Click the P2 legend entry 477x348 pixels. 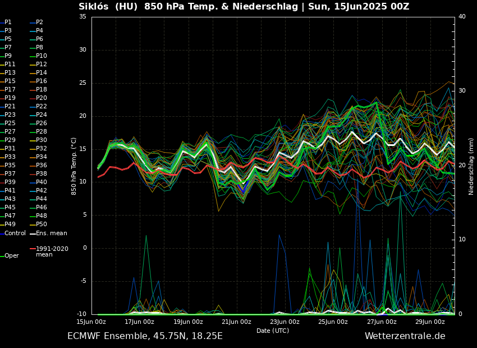(x=39, y=22)
